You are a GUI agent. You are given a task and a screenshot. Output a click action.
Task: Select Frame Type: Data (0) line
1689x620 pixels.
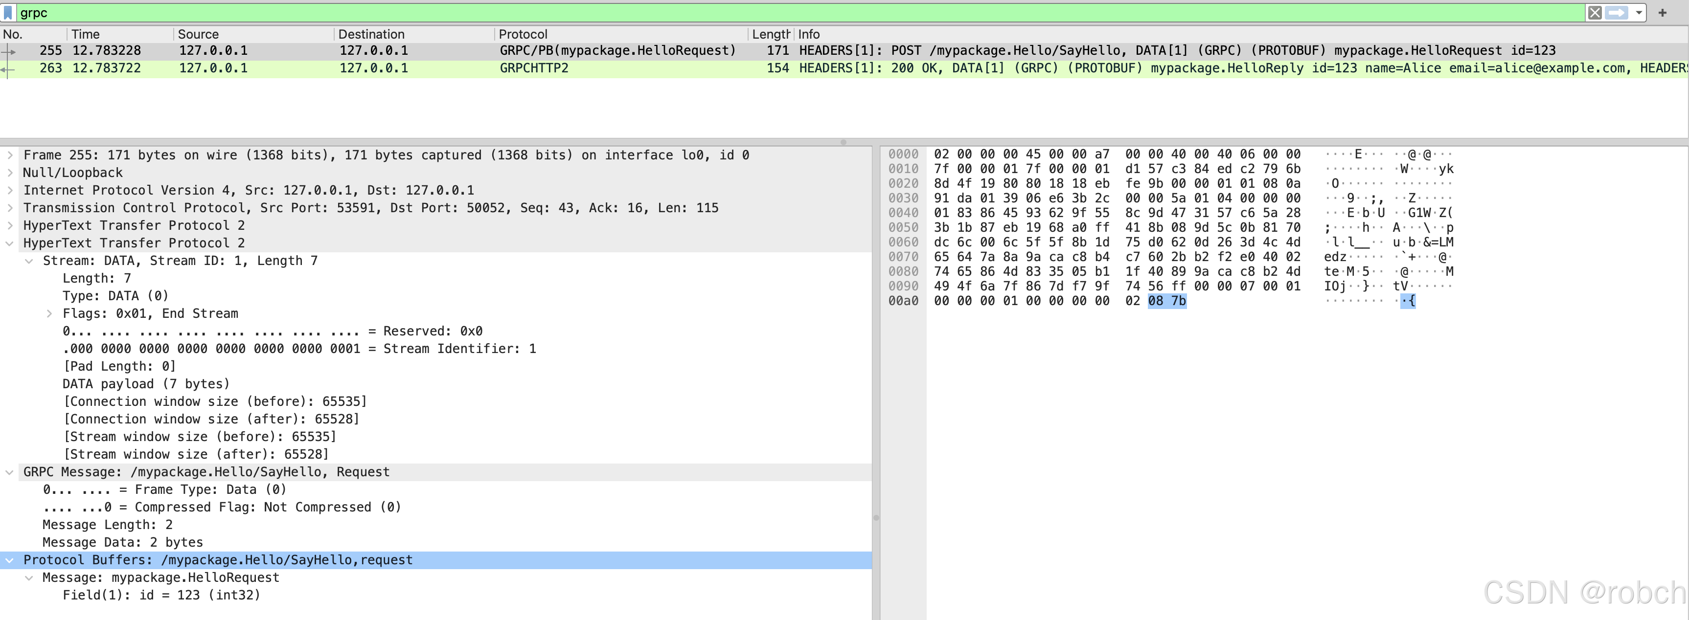click(x=164, y=489)
